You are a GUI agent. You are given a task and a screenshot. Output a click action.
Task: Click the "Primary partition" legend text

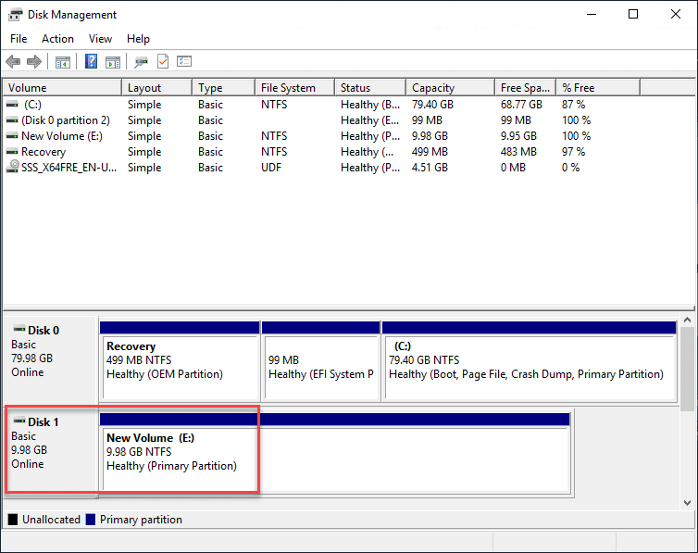coord(141,520)
